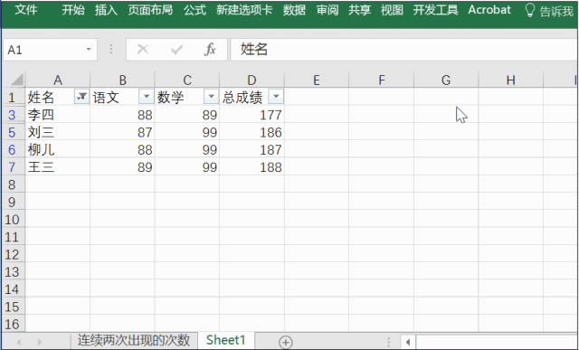The image size is (579, 350).
Task: Select the Sheet1 sheet tab
Action: pos(225,340)
